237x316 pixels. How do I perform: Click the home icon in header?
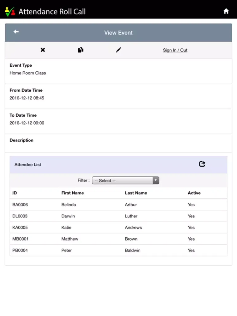[226, 11]
